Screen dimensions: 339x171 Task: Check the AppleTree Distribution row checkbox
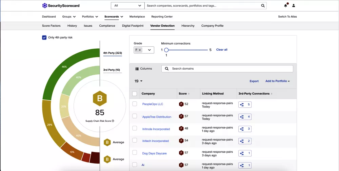[x=135, y=116]
